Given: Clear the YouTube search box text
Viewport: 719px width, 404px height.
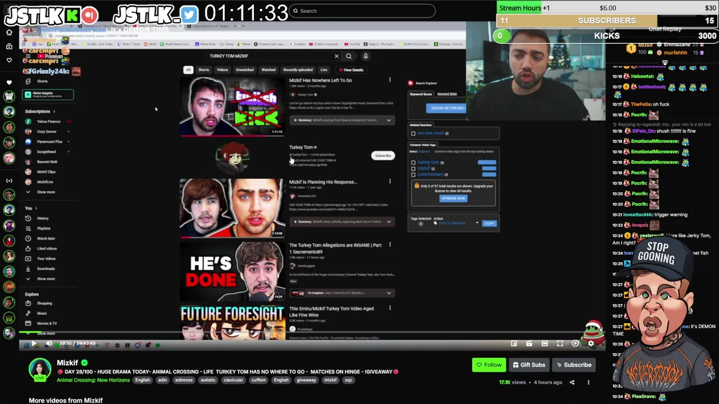Looking at the screenshot, I should 336,56.
